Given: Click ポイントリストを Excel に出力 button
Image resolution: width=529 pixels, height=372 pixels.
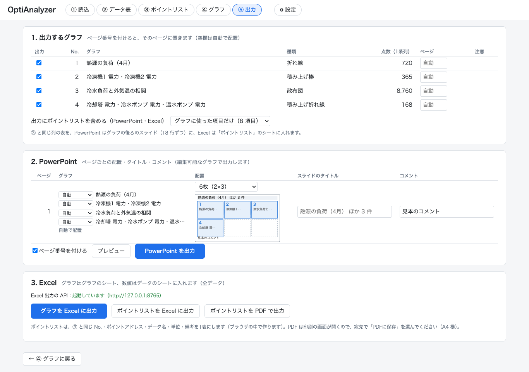Looking at the screenshot, I should tap(156, 311).
